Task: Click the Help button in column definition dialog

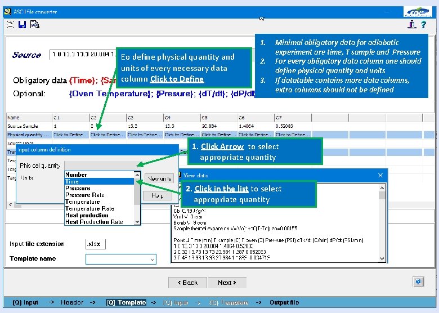Action: pos(157,195)
